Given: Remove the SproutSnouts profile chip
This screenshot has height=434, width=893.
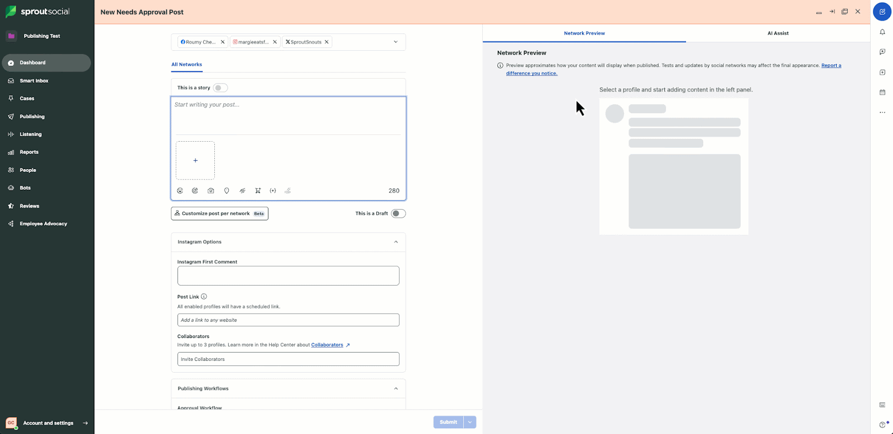Looking at the screenshot, I should (x=327, y=42).
